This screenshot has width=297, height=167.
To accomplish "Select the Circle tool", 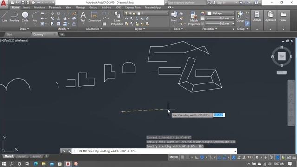I will 25,17.
